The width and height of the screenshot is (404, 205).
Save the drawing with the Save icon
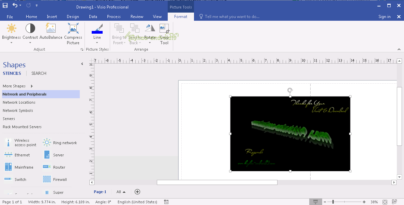pyautogui.click(x=5, y=5)
